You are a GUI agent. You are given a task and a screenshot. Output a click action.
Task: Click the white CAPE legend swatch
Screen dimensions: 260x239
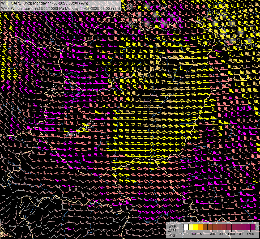pos(186,227)
